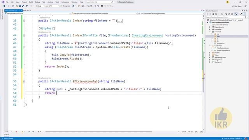This screenshot has height=140, width=249.
Task: Click the browser refresh toolbar icon
Action: click(74, 6)
